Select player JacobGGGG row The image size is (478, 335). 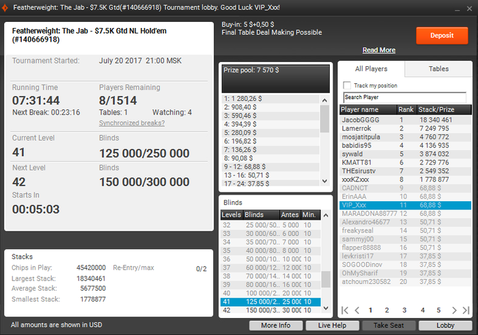405,120
